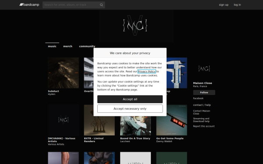The height and width of the screenshot is (164, 263).
Task: Open the dark green bottom row cover
Action: 171,158
